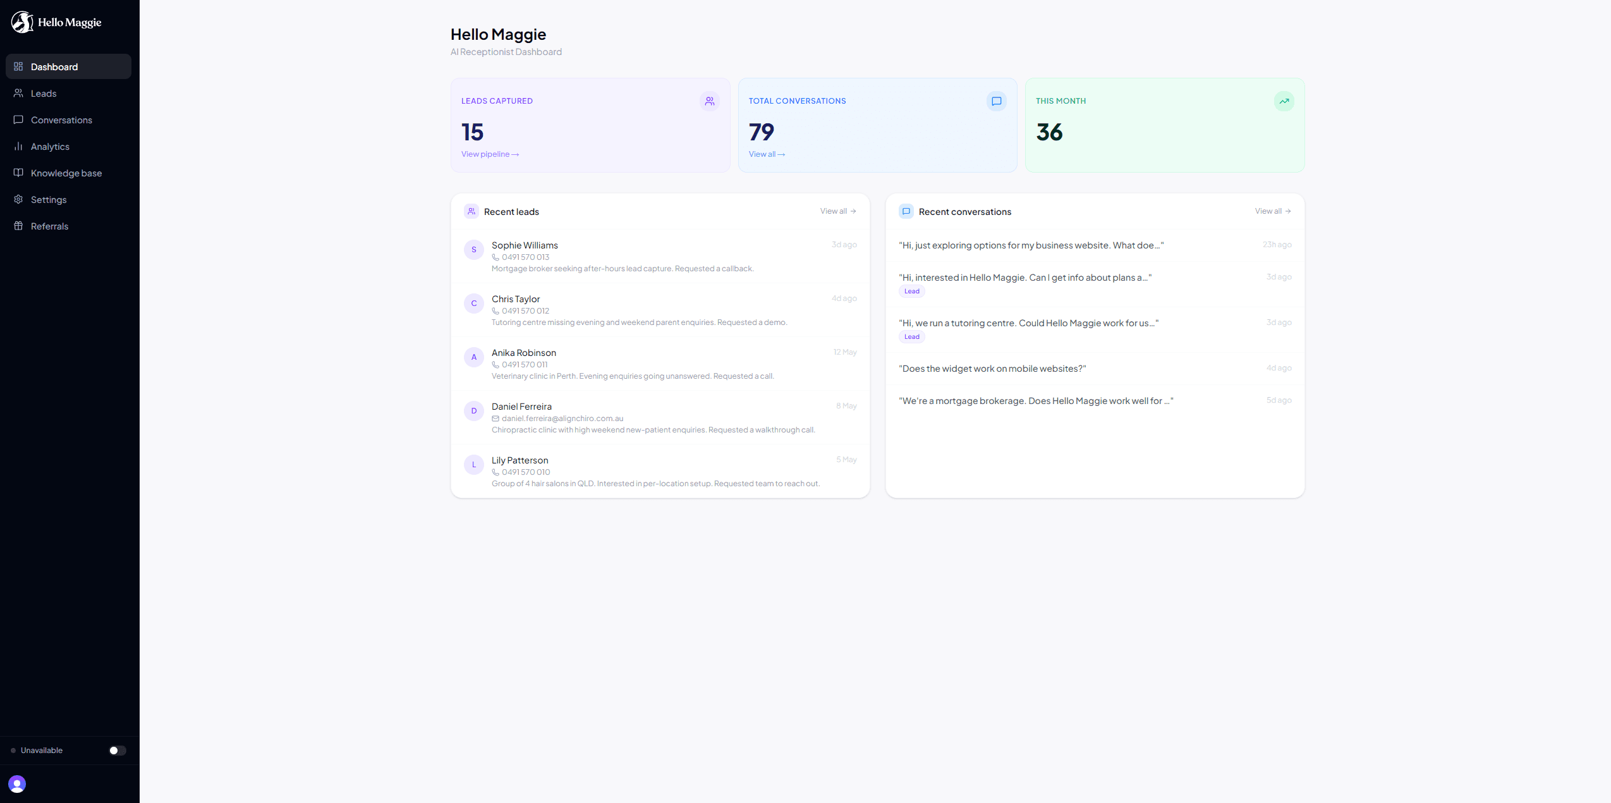The image size is (1611, 803).
Task: Click the Total Conversations count 79
Action: coord(762,132)
